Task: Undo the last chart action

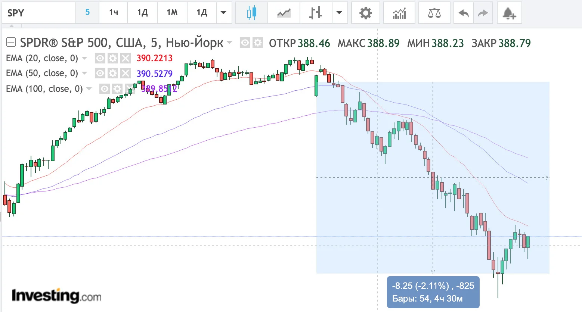Action: click(464, 13)
